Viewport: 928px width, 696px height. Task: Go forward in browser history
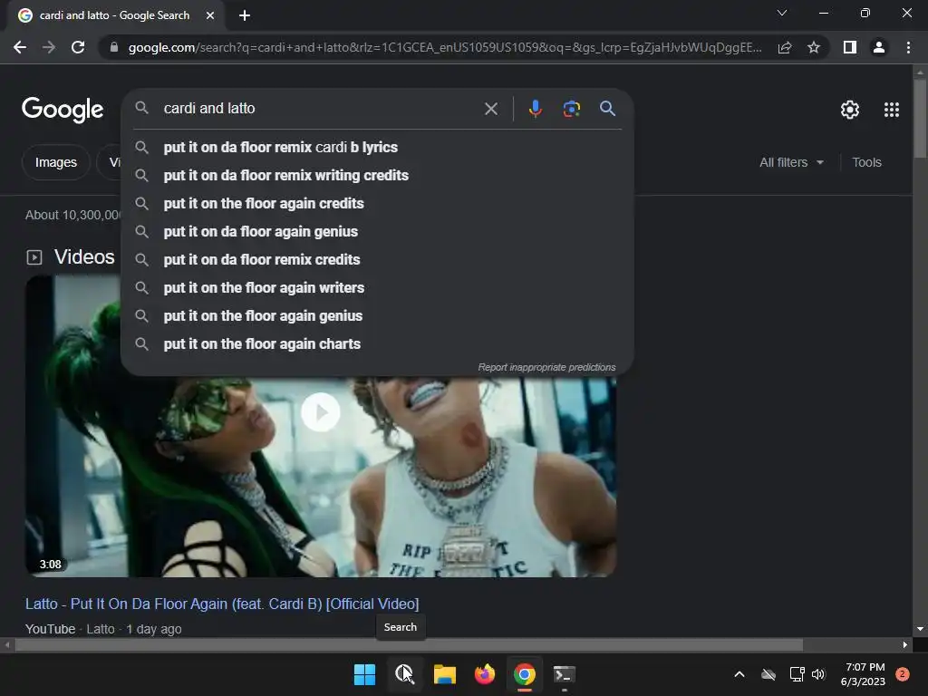pyautogui.click(x=49, y=47)
